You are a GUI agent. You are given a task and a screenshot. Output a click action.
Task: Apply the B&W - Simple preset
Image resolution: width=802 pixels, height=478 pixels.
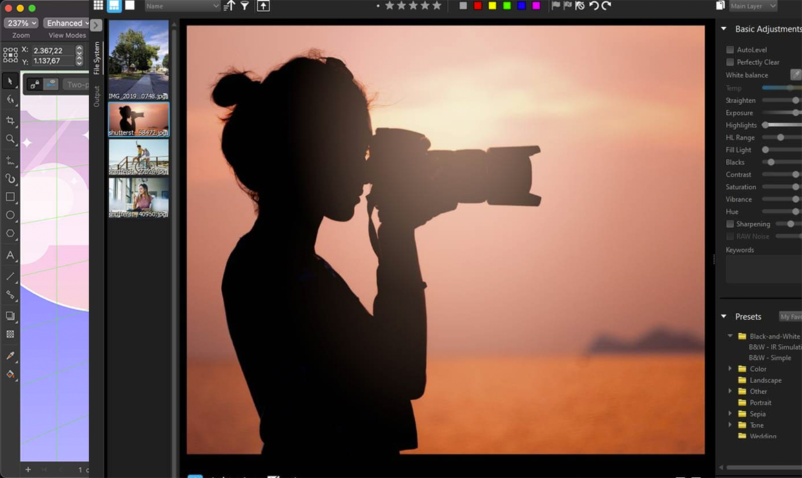click(770, 358)
